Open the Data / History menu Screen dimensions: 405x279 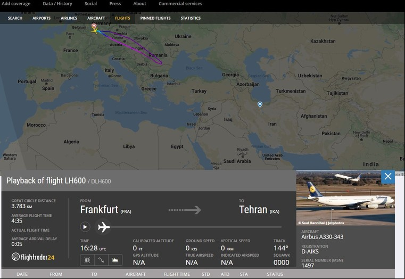point(57,4)
